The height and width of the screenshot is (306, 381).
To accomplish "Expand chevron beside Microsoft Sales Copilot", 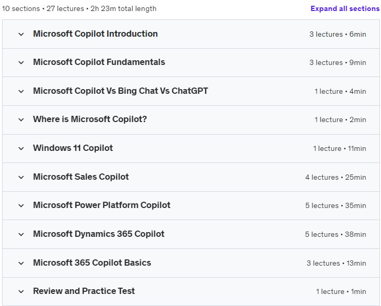I will pyautogui.click(x=21, y=177).
